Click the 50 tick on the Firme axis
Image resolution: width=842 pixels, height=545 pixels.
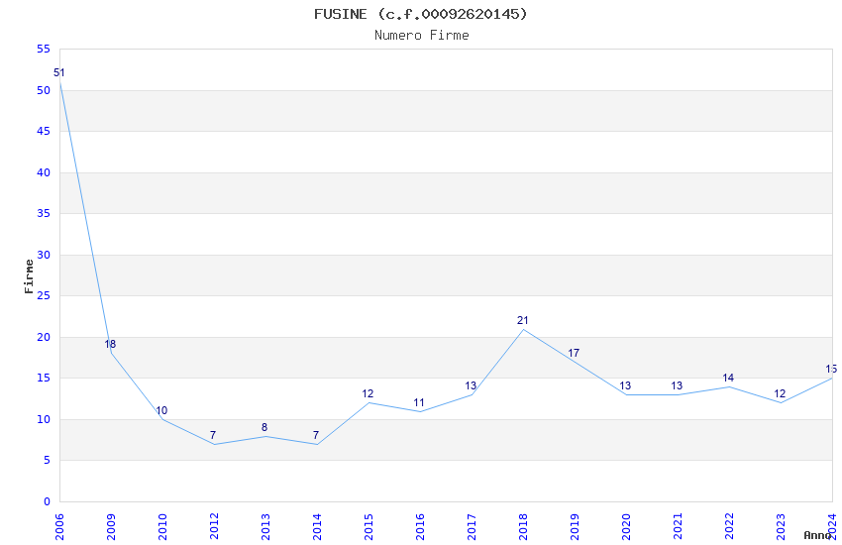[44, 91]
